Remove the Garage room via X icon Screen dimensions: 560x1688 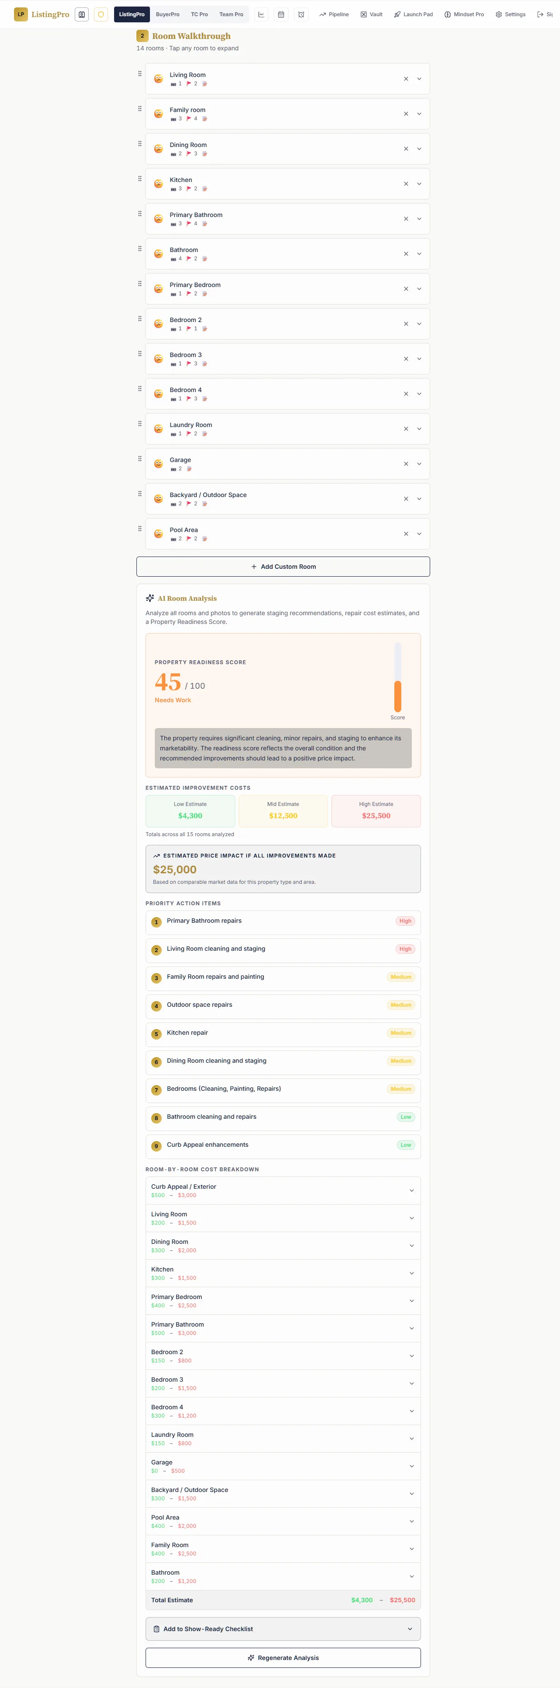406,464
